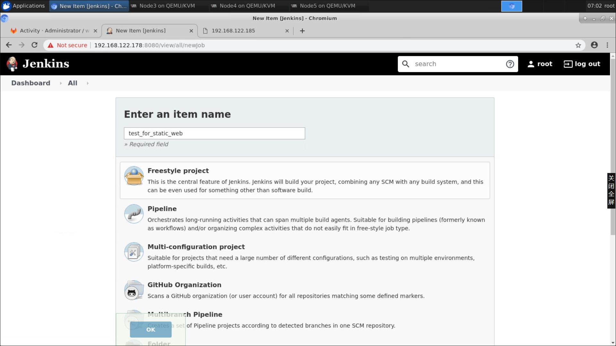This screenshot has height=346, width=616.
Task: Select the Multi-configuration project icon
Action: 134,252
